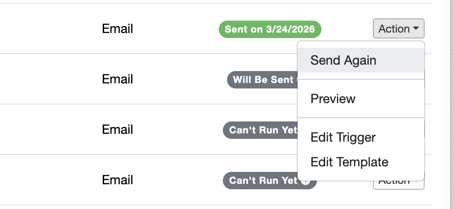Click the green Sent on 3/24/2026 badge
This screenshot has width=454, height=209.
point(270,29)
